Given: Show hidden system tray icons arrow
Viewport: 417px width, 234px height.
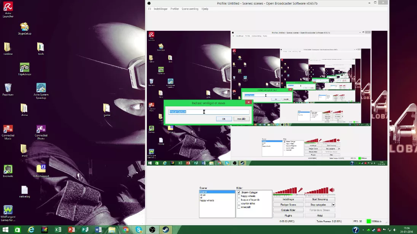Looking at the screenshot, I should coord(363,230).
